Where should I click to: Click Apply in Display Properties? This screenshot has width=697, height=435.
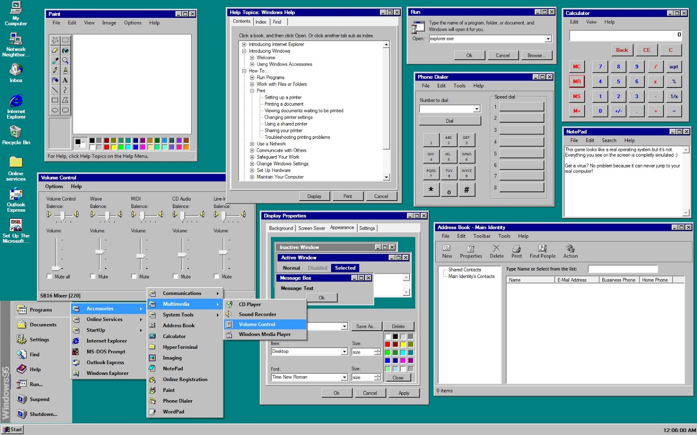(404, 393)
